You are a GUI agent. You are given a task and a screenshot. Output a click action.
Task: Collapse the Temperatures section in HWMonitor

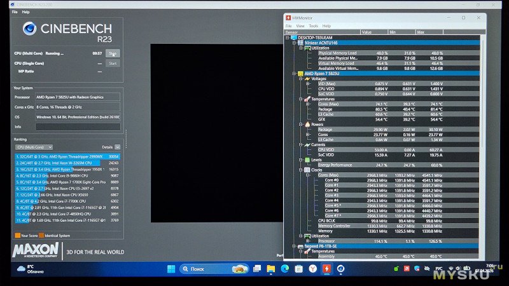point(300,99)
